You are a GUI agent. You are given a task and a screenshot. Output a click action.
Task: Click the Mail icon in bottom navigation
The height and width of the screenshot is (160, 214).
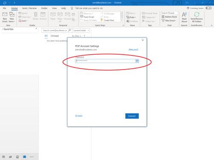24,157
